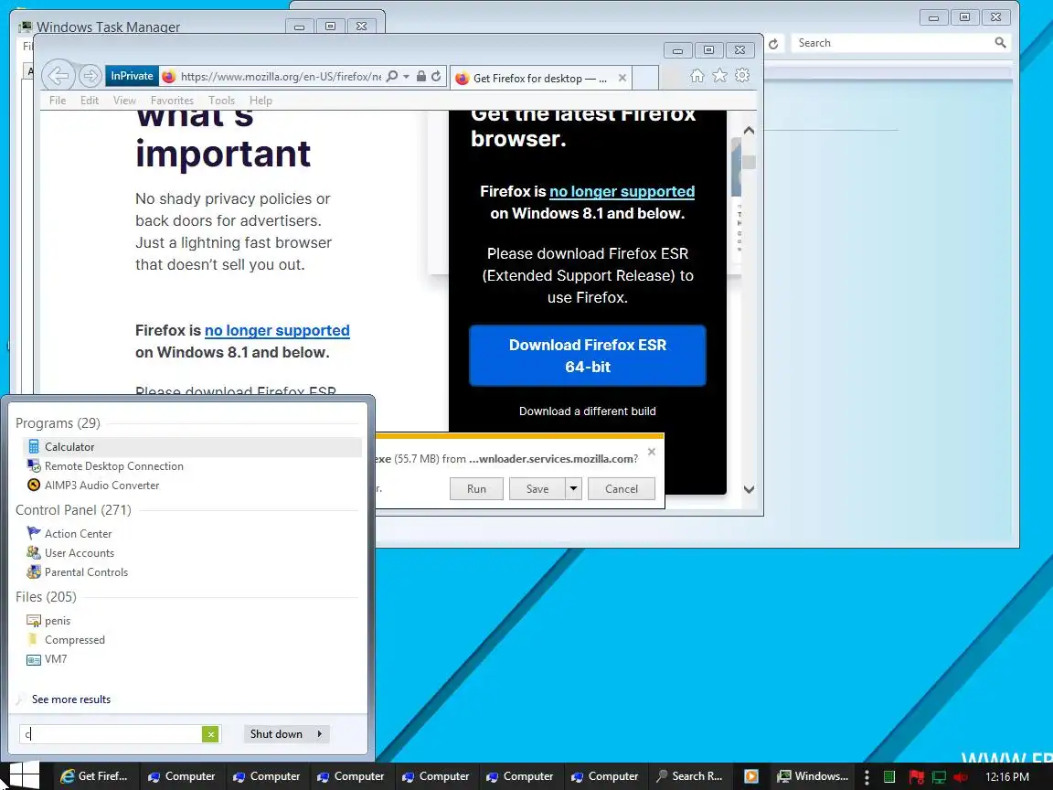The width and height of the screenshot is (1053, 790).
Task: Open the View menu in IE
Action: pos(124,100)
